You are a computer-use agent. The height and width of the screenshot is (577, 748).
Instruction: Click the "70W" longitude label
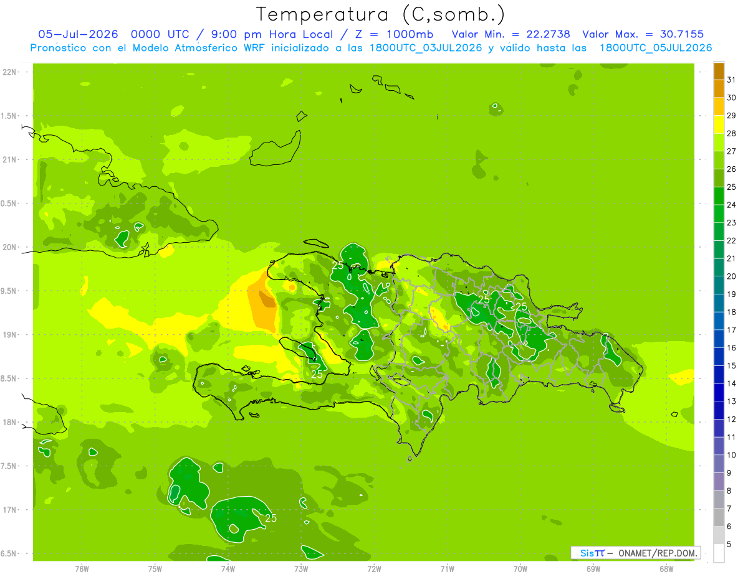520,569
